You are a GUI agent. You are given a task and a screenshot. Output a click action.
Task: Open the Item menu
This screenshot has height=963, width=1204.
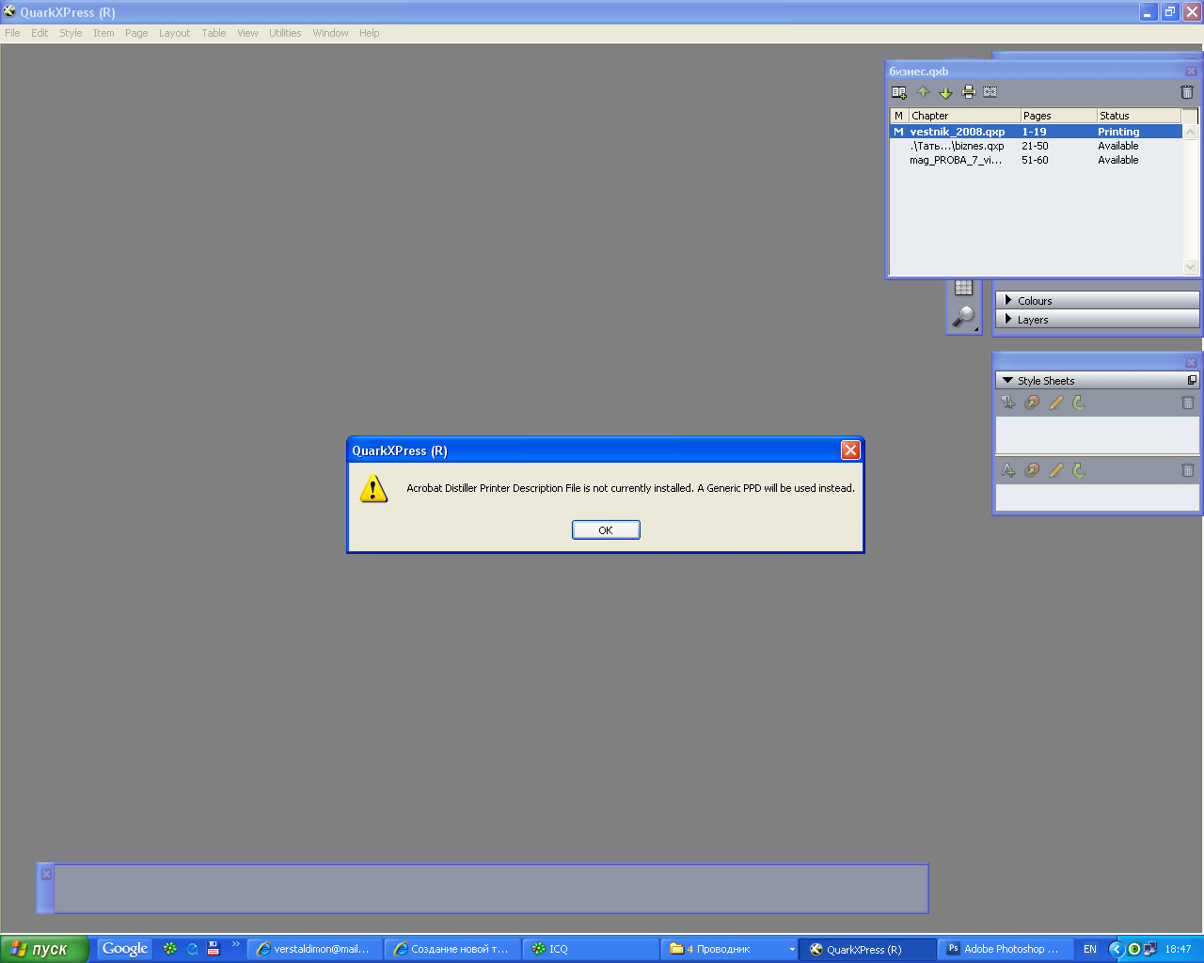103,33
